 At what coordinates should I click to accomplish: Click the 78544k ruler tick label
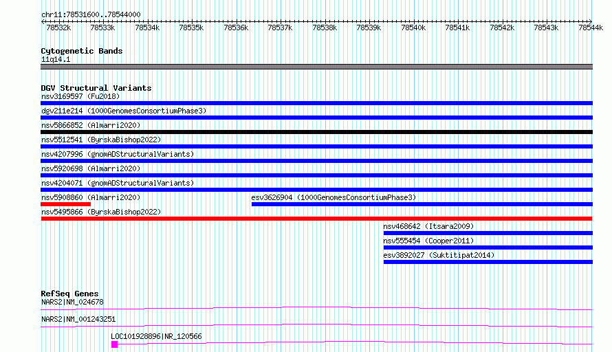coord(591,27)
